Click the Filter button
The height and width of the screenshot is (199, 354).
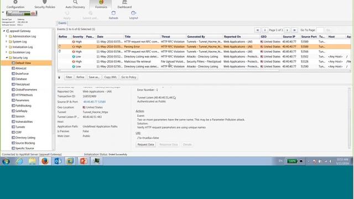click(x=69, y=77)
